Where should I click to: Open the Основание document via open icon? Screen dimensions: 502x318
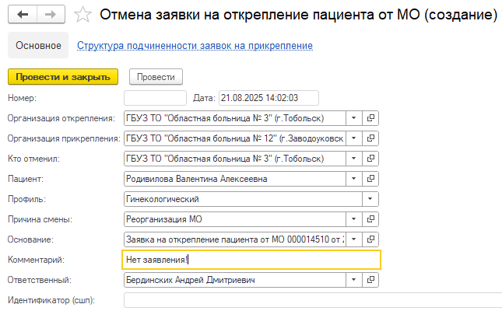pyautogui.click(x=371, y=239)
